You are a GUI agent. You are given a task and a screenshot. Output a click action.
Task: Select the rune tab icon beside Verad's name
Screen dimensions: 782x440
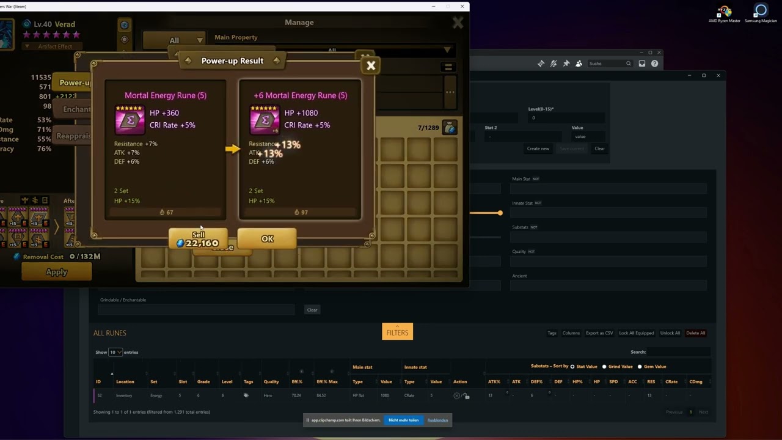[124, 25]
